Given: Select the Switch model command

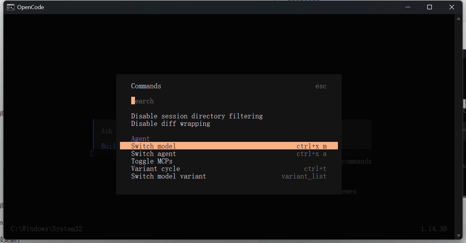Looking at the screenshot, I should pos(229,146).
